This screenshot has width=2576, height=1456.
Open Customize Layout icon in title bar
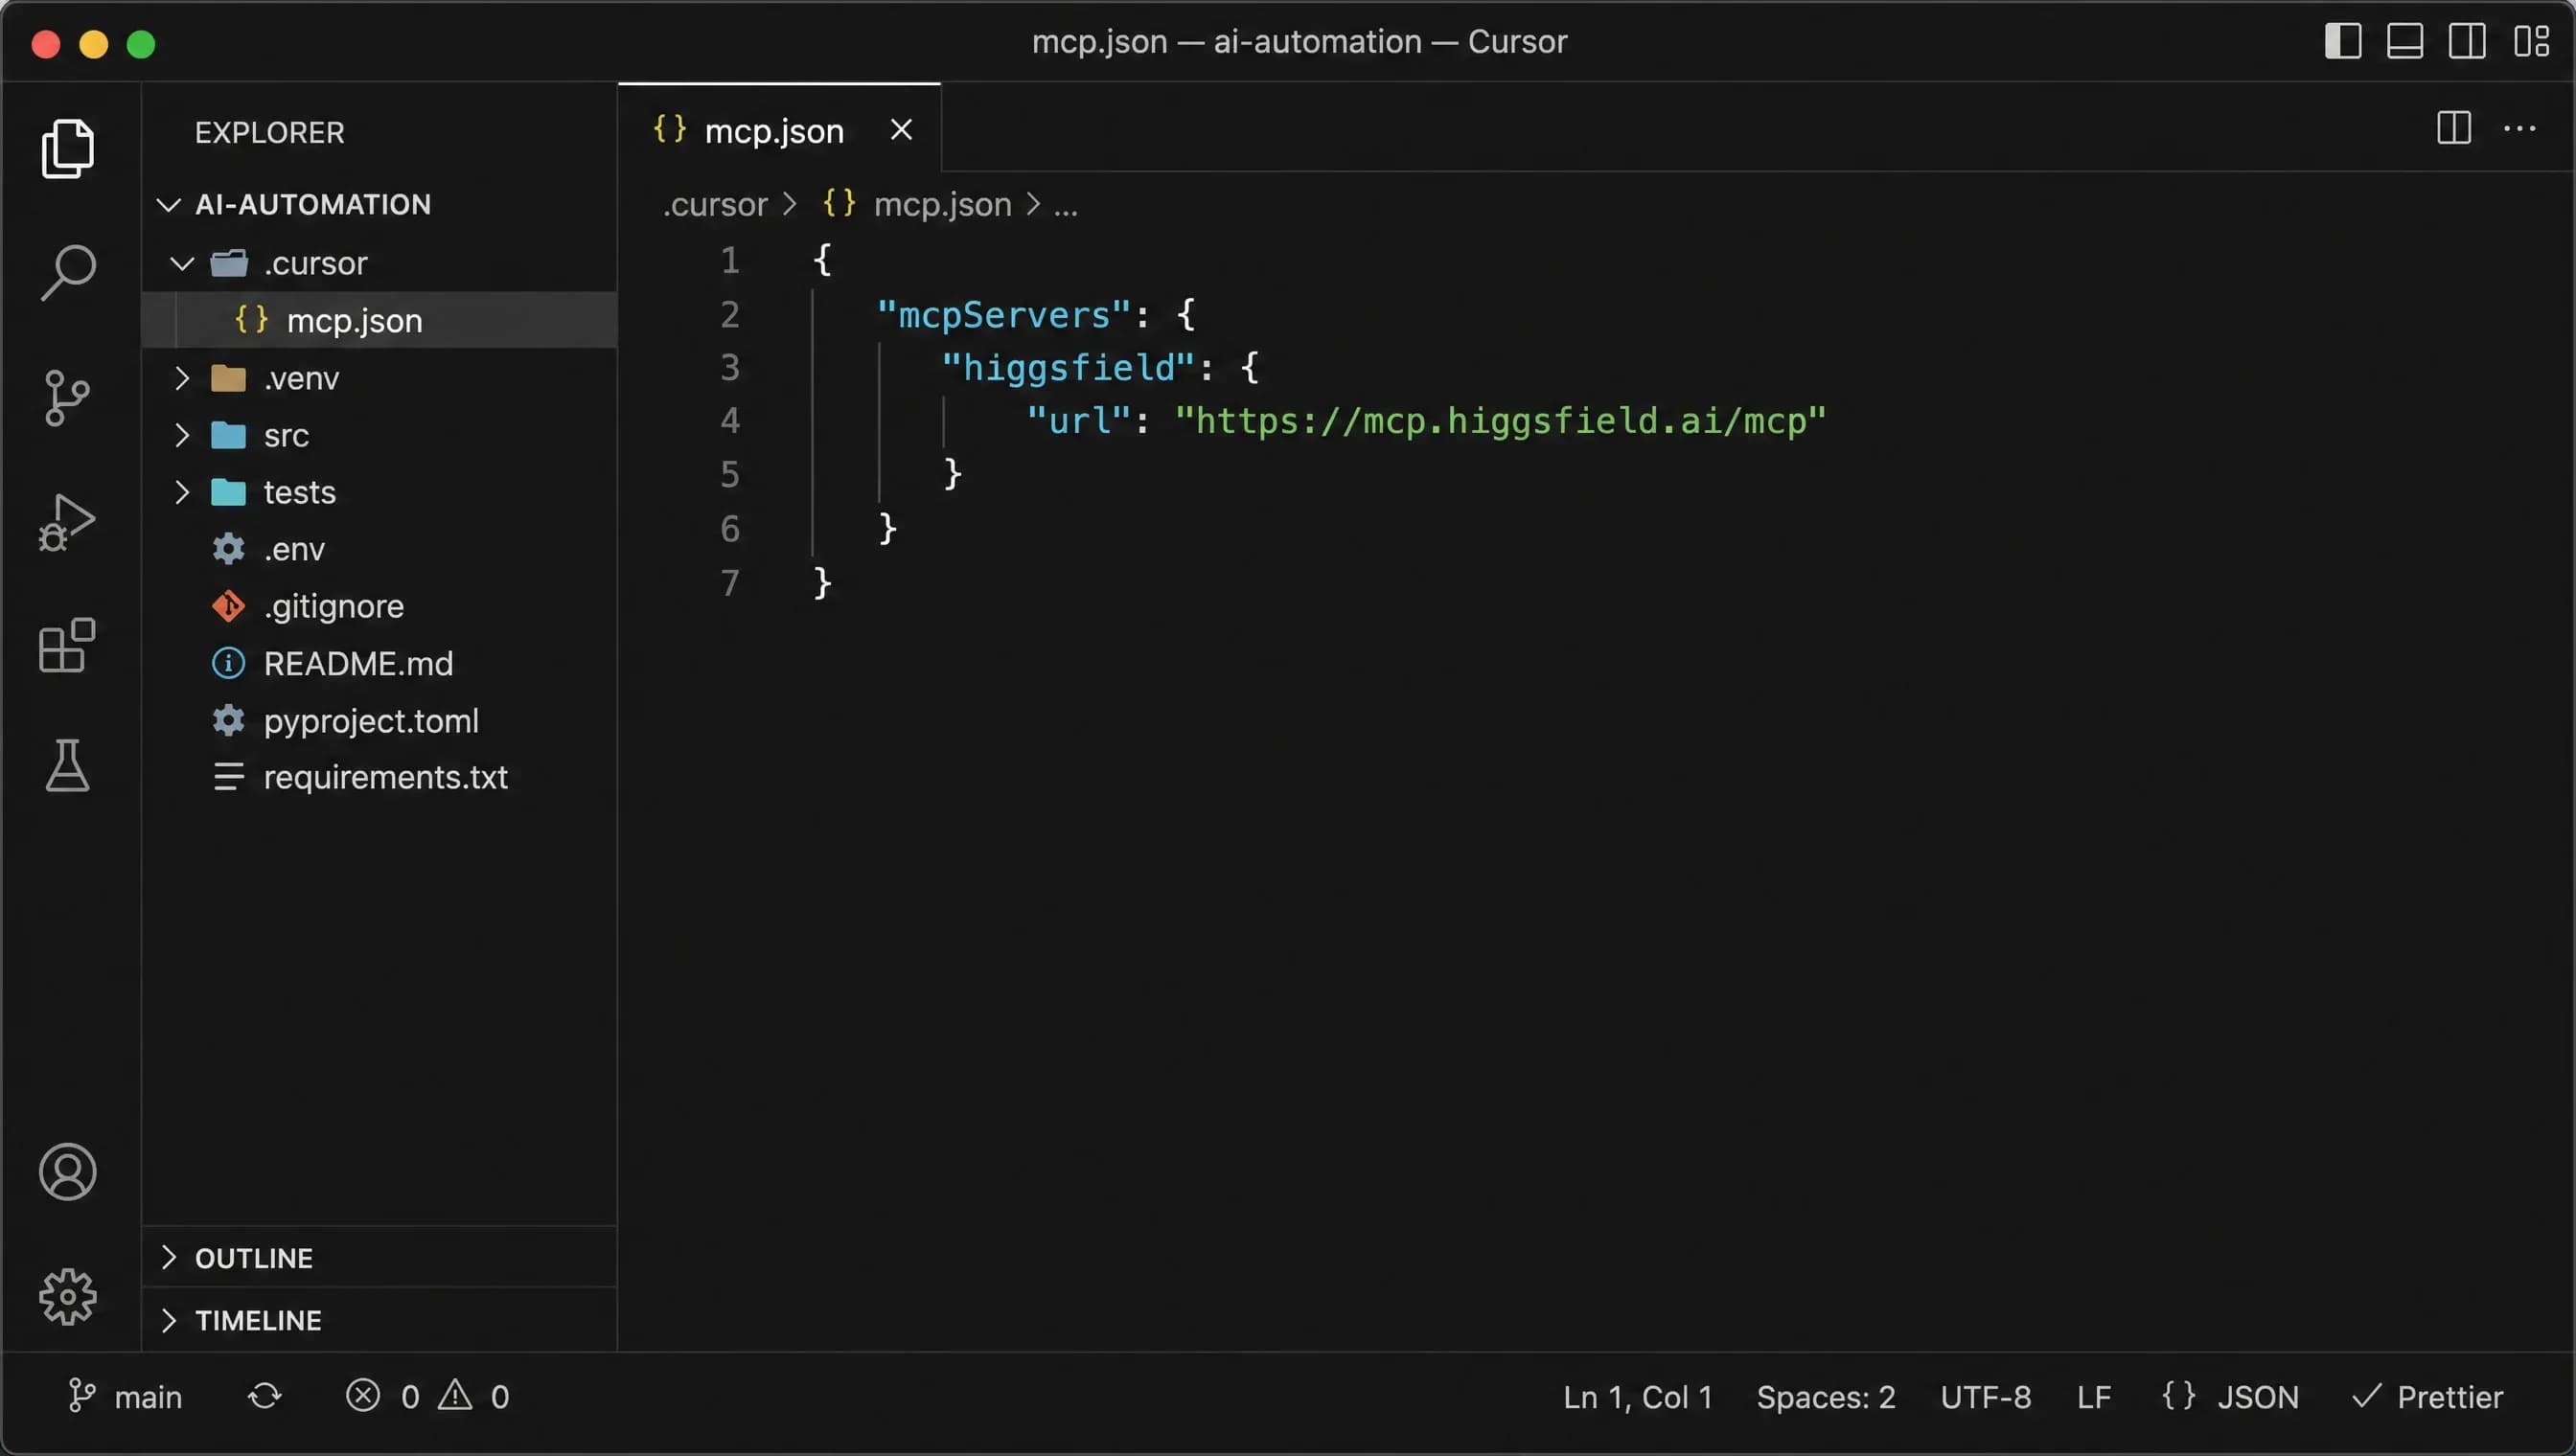(x=2531, y=42)
